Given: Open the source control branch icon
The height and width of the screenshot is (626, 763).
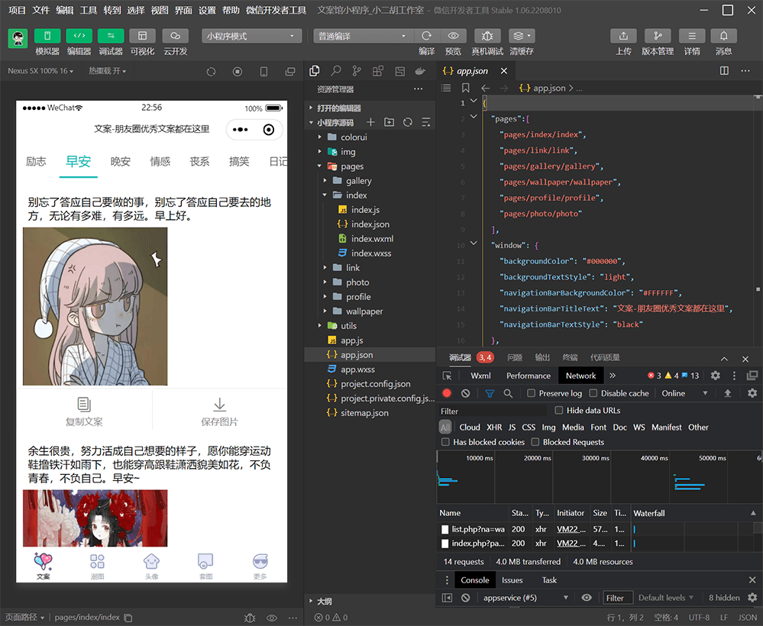Looking at the screenshot, I should (357, 71).
